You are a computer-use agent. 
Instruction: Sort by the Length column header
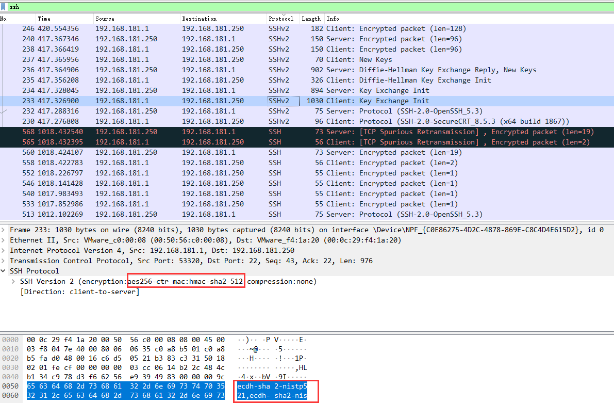312,19
